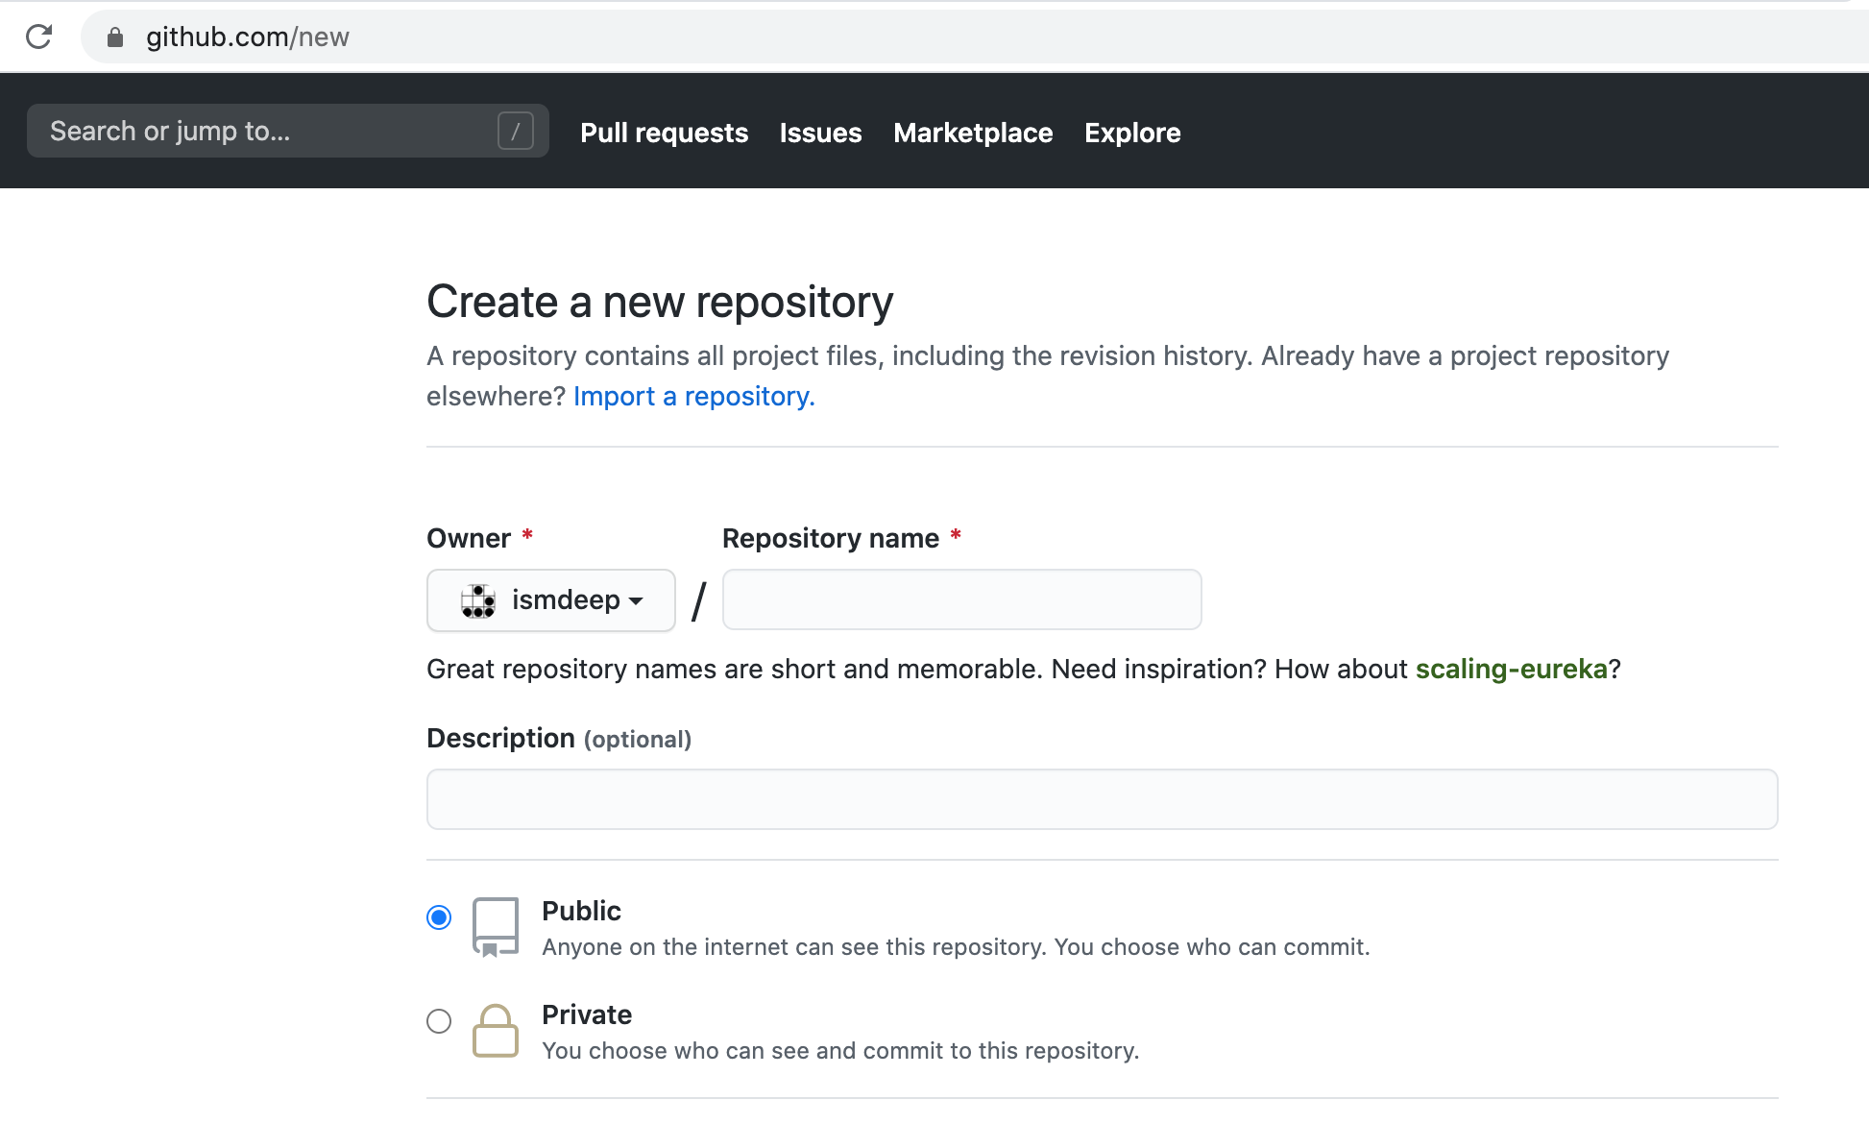Viewport: 1869px width, 1124px height.
Task: Click the browser reload icon
Action: tap(38, 37)
